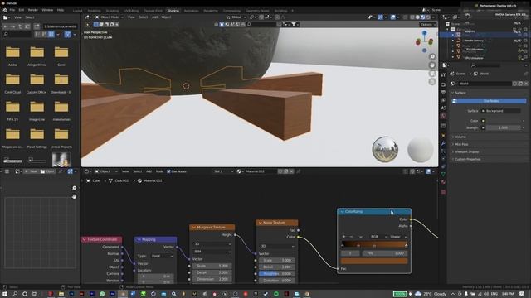Expand the Viewport Display panel
This screenshot has height=298, width=531.
point(466,151)
